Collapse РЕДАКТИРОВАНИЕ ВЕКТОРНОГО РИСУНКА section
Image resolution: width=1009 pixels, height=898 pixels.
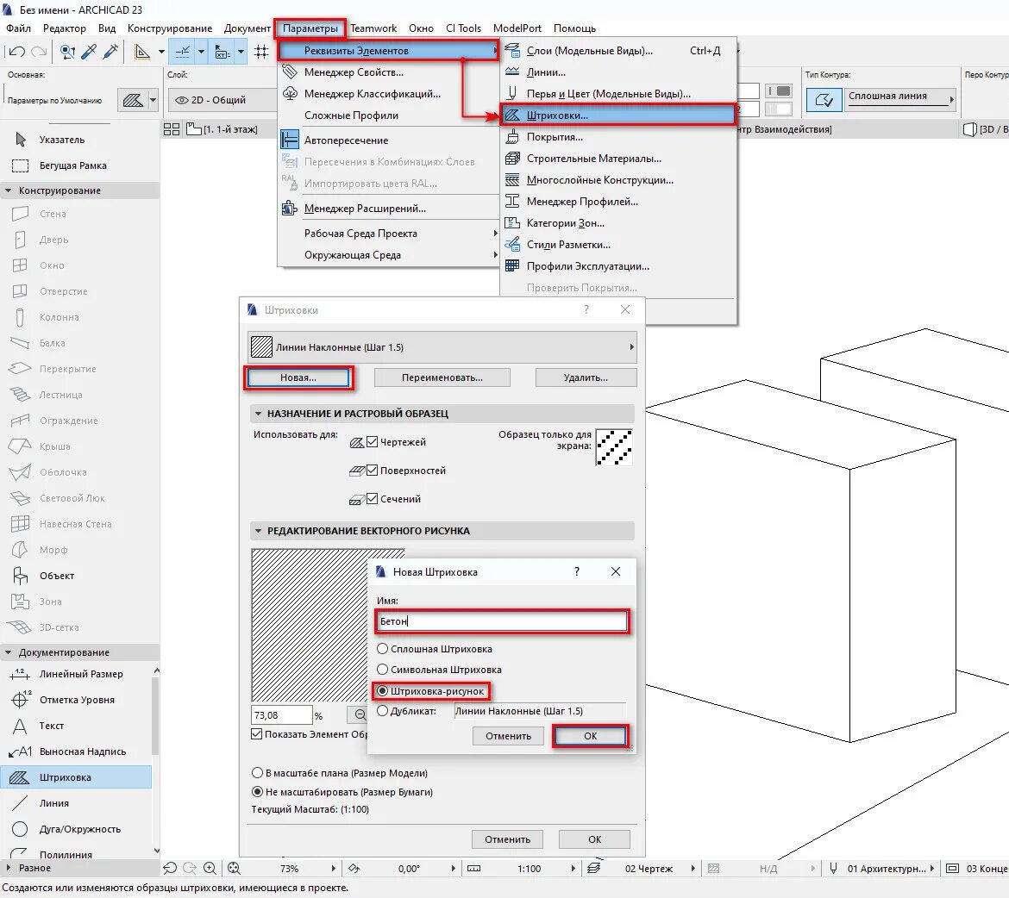pos(258,531)
